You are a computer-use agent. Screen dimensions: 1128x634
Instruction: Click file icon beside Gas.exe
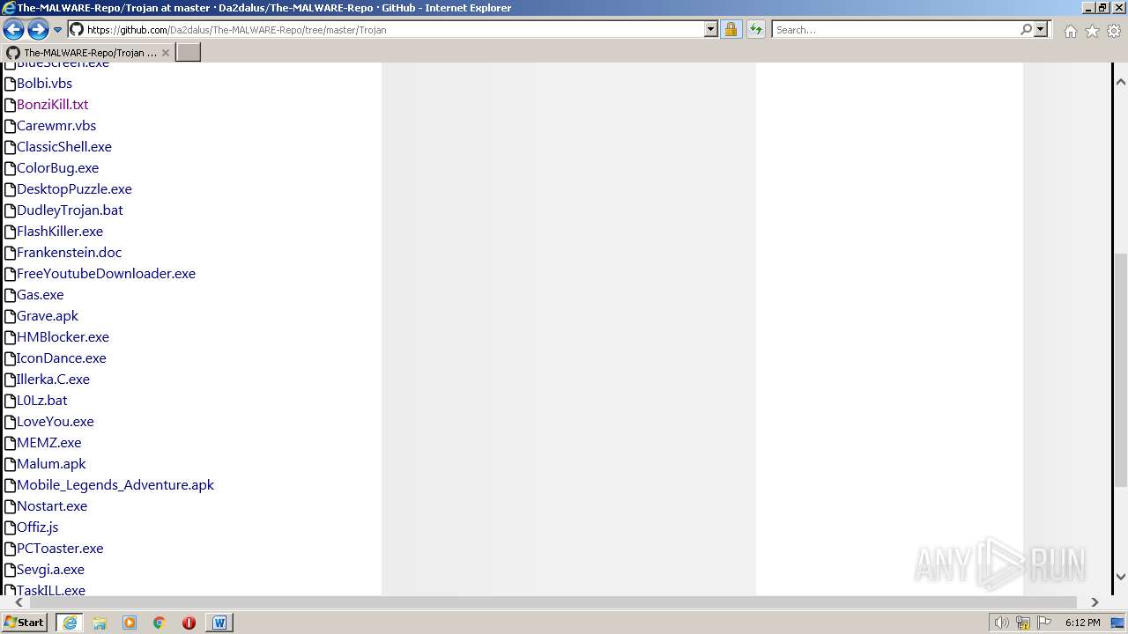(x=11, y=295)
